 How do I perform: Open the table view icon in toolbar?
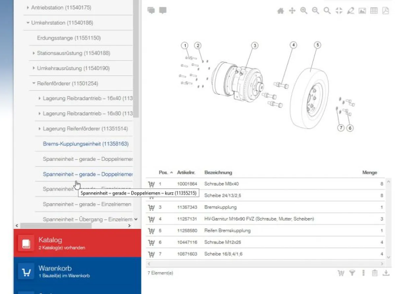374,11
